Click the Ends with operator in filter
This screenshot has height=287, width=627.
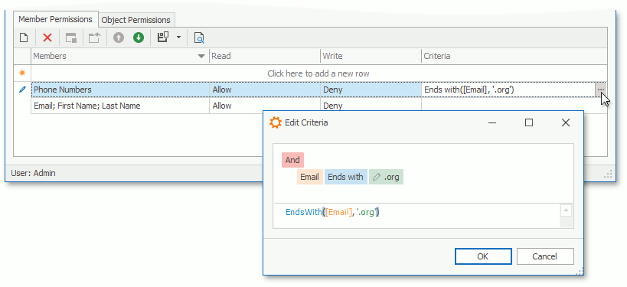point(345,177)
